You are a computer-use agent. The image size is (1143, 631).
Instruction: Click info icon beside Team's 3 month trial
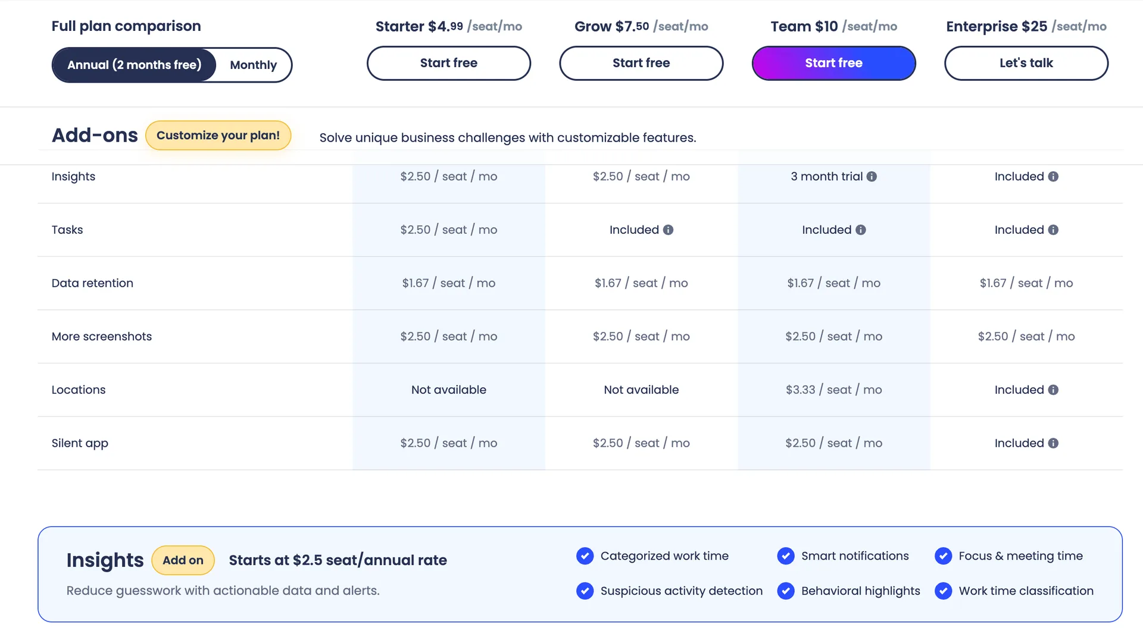872,177
